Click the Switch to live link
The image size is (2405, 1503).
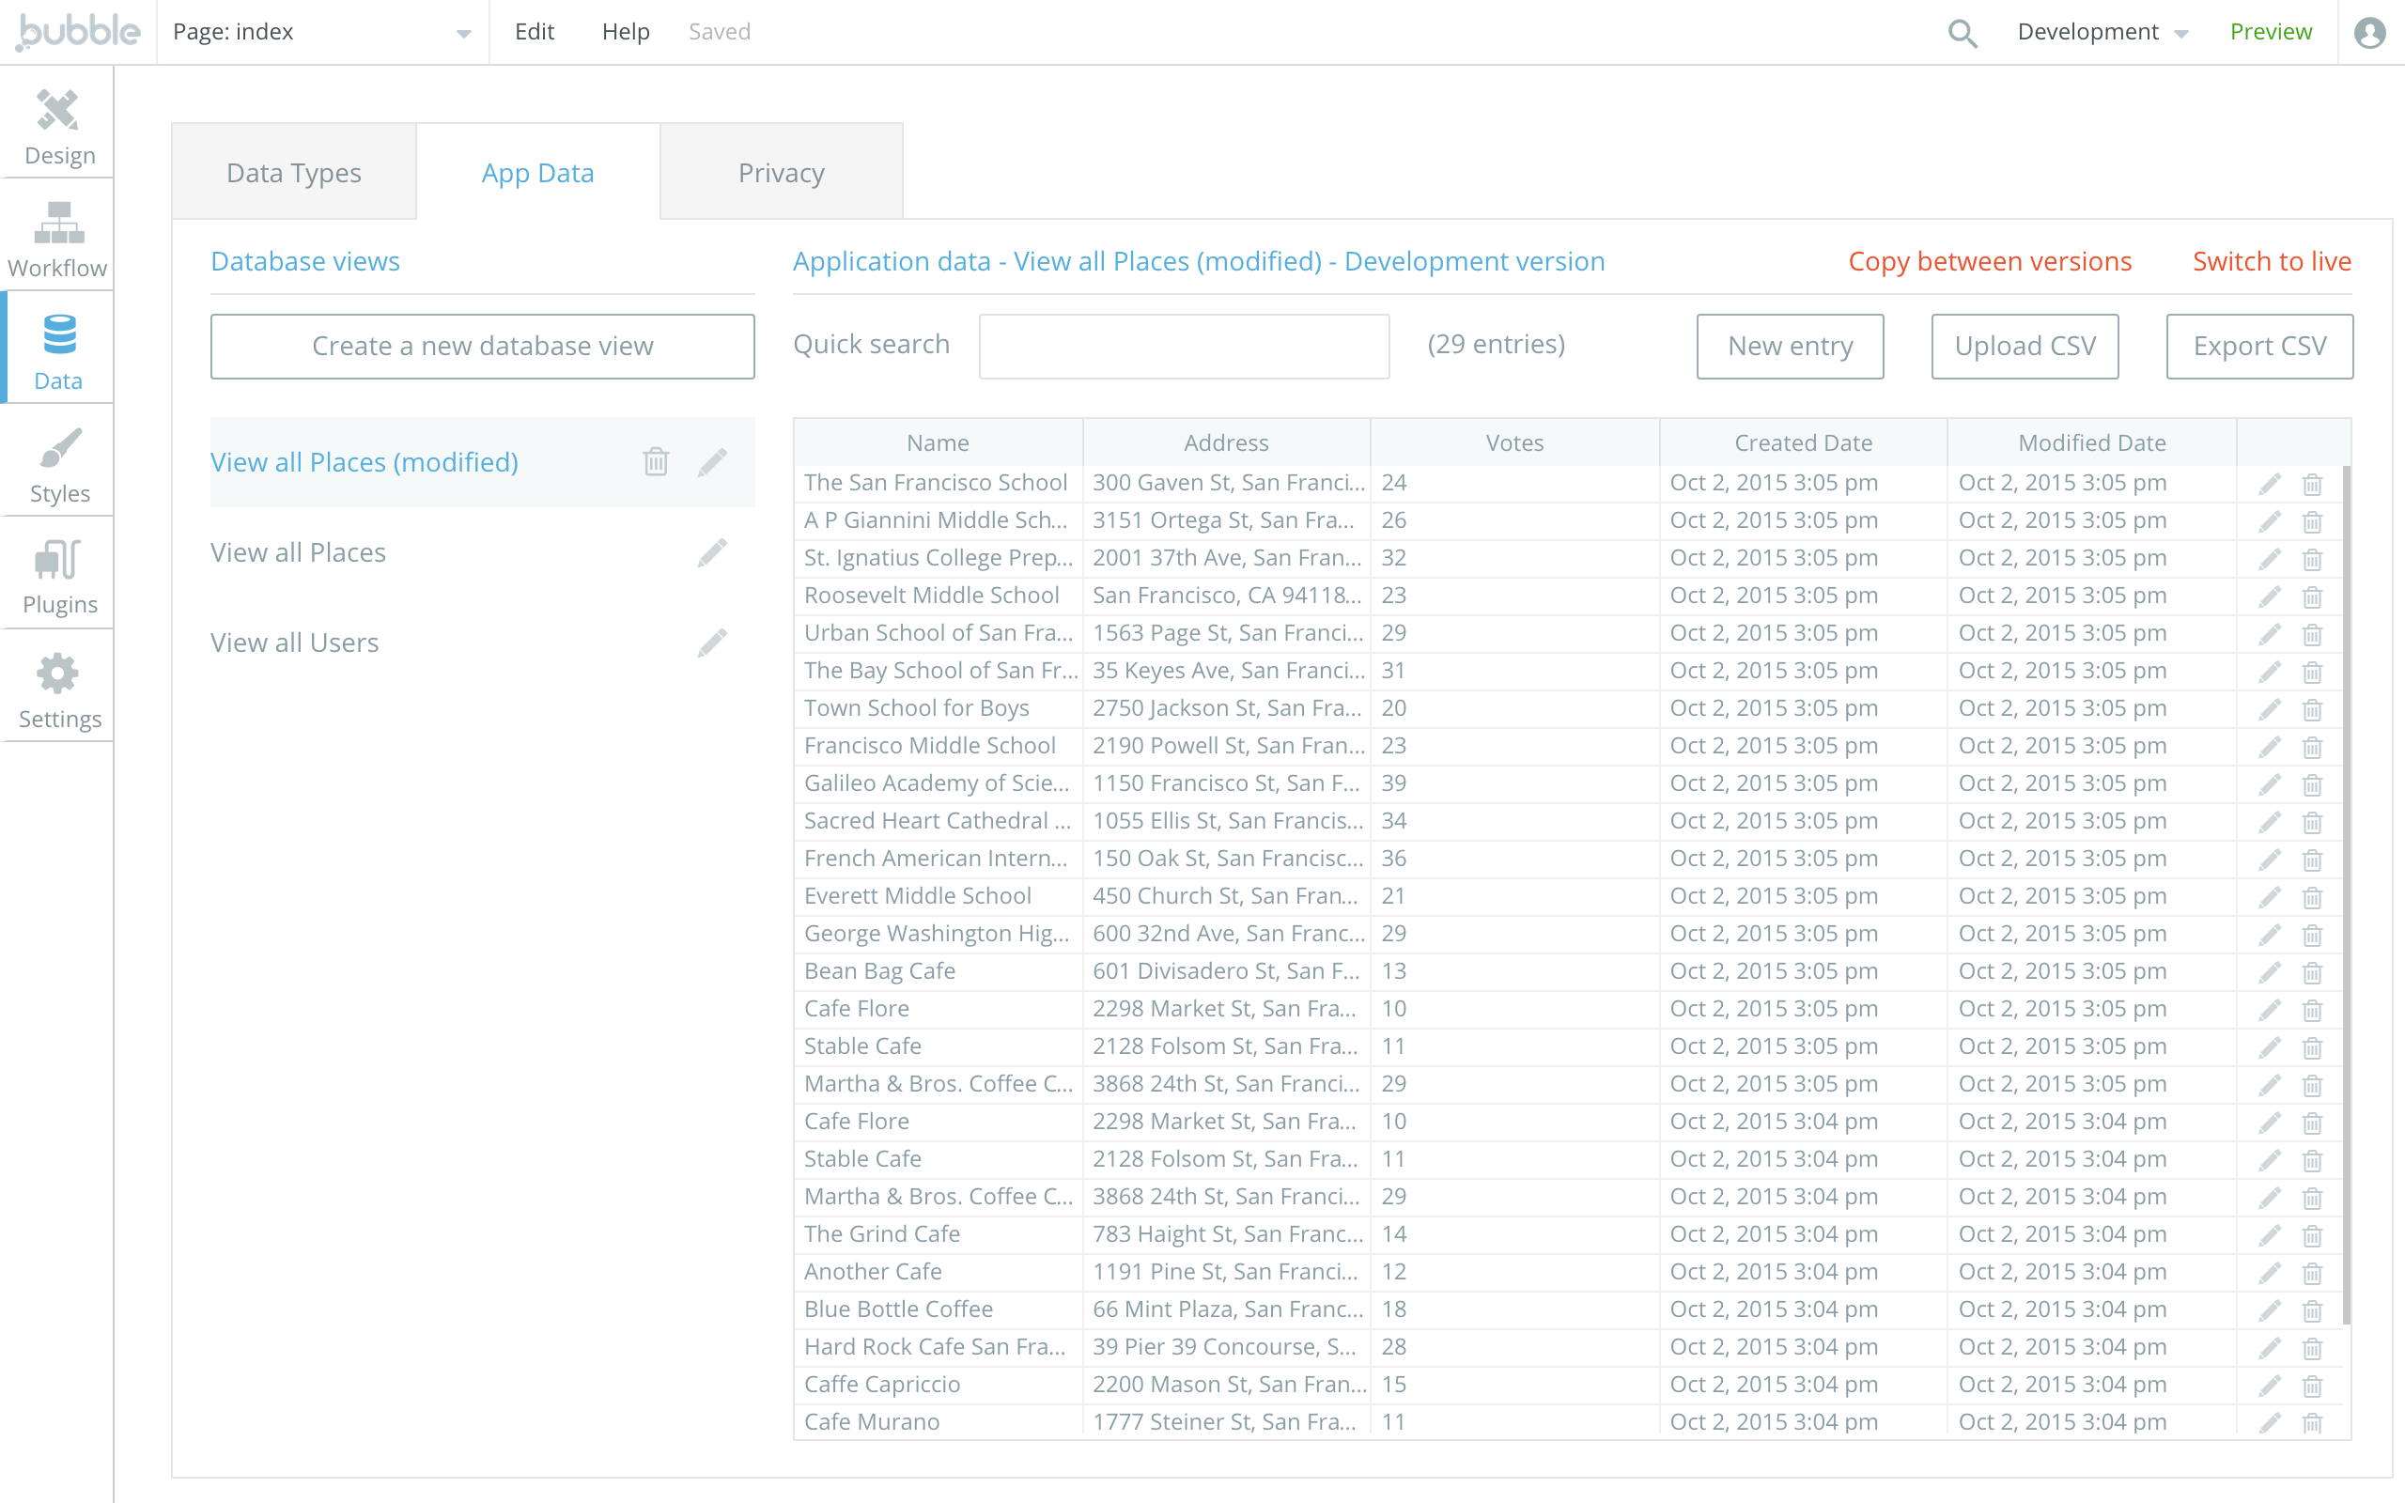(x=2271, y=261)
